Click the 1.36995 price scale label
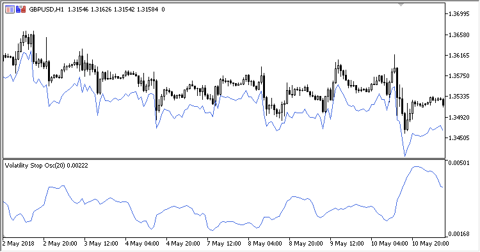Image resolution: width=480 pixels, height=252 pixels. tap(459, 14)
